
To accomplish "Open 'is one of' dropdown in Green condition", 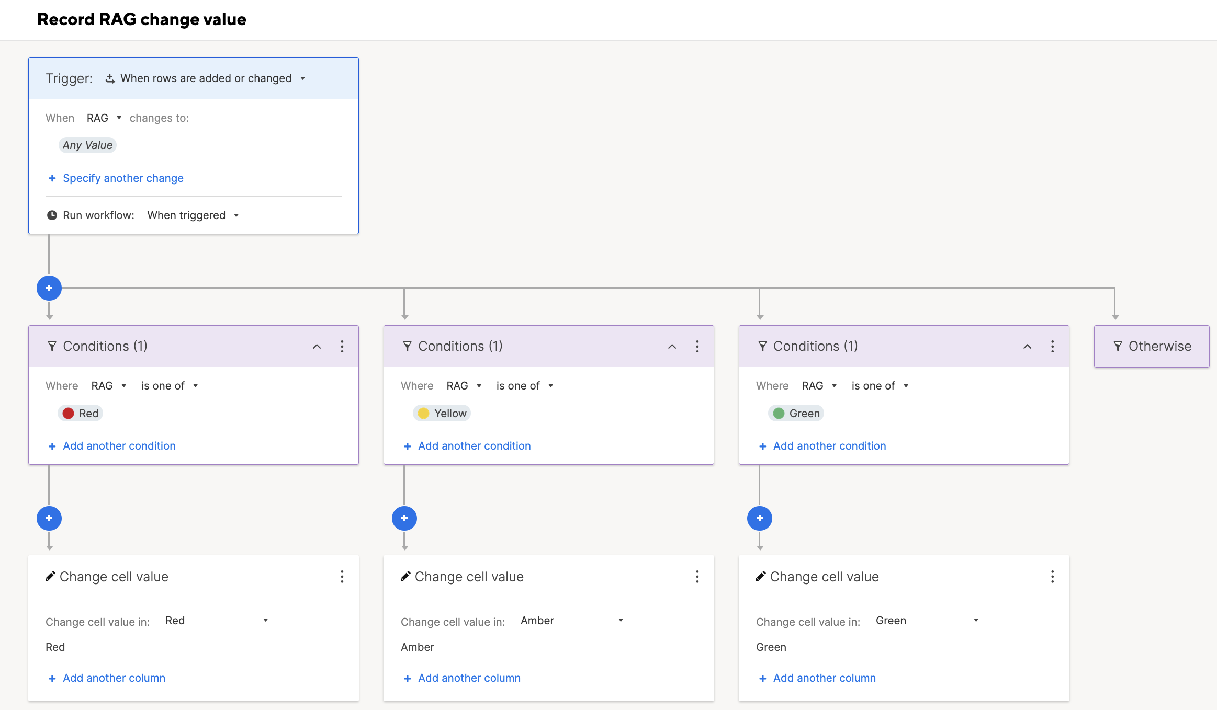I will pos(880,386).
